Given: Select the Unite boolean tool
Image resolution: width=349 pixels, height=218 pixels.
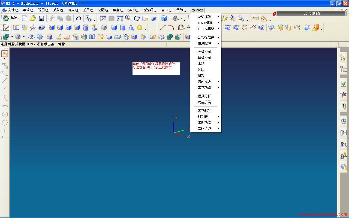Looking at the screenshot, I should pyautogui.click(x=6, y=37).
